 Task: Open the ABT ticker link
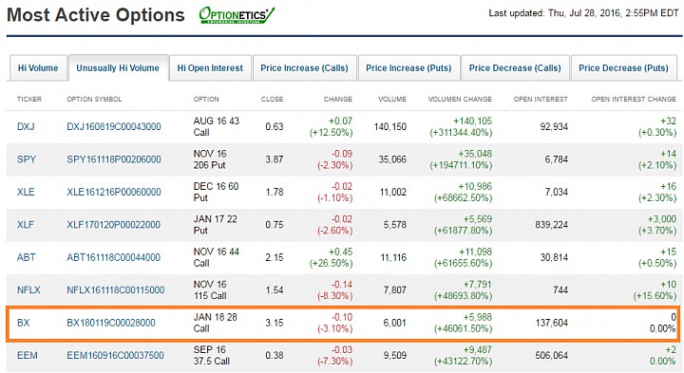(x=27, y=257)
